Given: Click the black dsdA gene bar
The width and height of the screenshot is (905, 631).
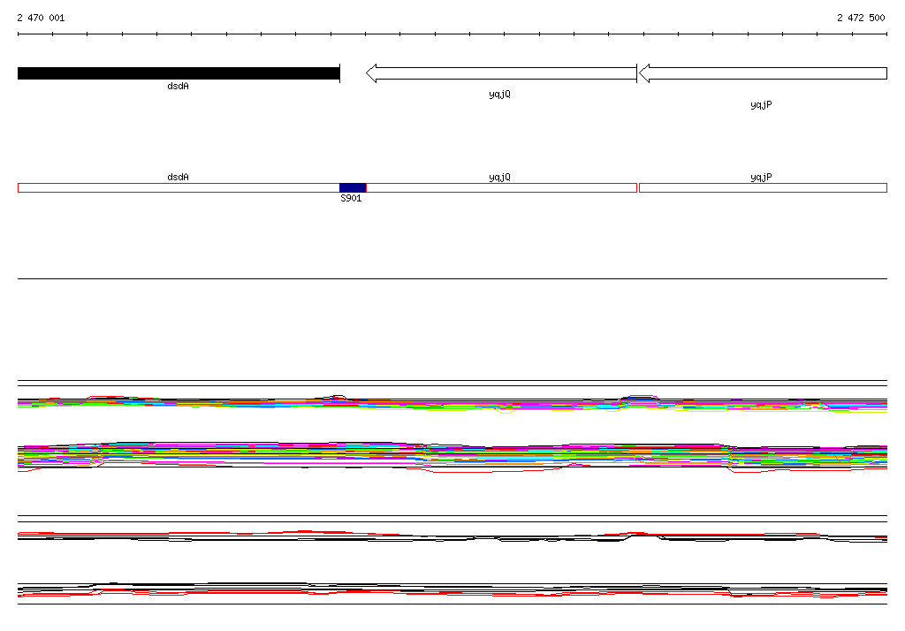Looking at the screenshot, I should coord(179,73).
